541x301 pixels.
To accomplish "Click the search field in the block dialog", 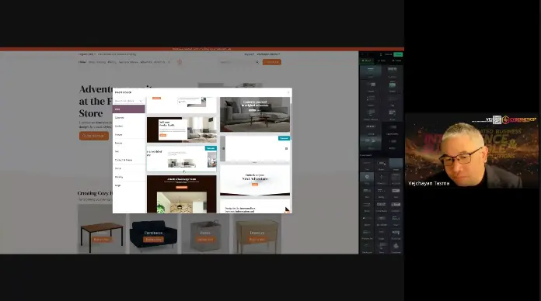I will (128, 101).
